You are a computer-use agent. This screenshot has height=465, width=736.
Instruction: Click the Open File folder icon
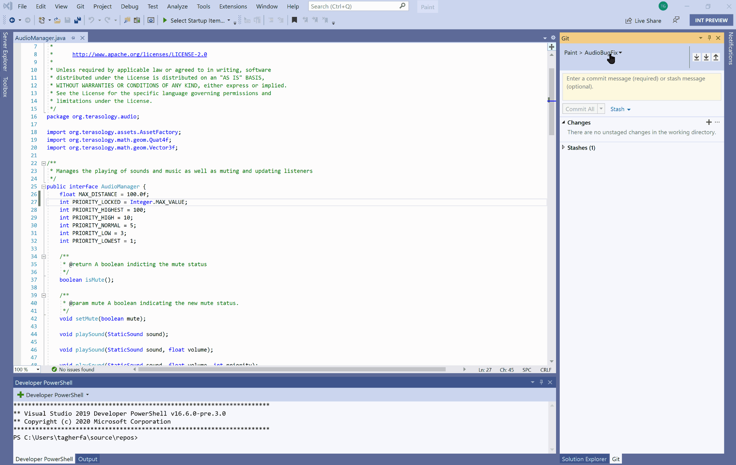[x=57, y=21]
